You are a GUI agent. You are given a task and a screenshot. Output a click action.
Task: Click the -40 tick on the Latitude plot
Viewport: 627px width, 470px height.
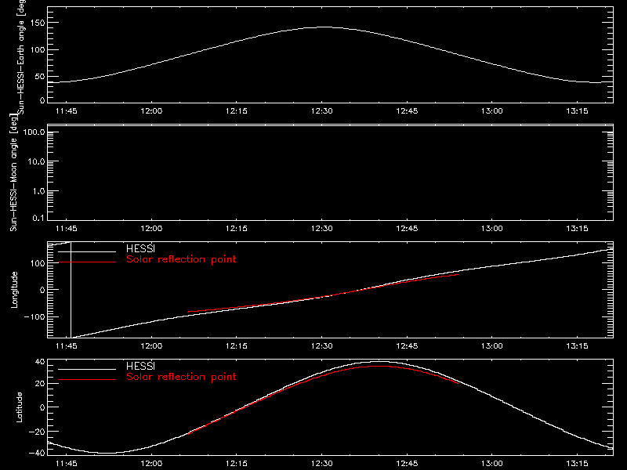click(x=37, y=453)
